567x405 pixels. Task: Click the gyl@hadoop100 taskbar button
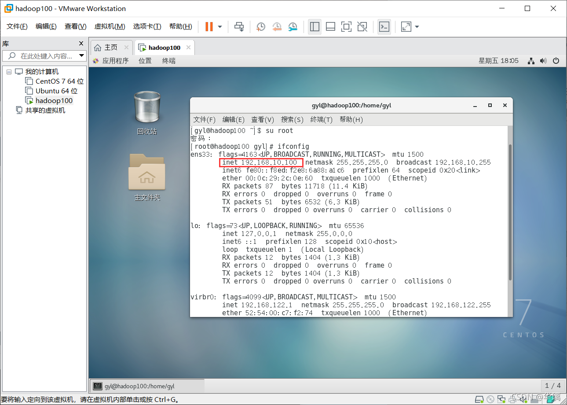(147, 386)
